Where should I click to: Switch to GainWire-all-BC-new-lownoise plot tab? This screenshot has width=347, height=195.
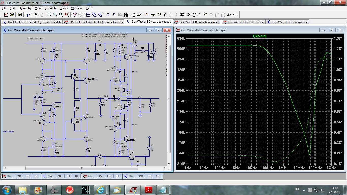(243, 22)
